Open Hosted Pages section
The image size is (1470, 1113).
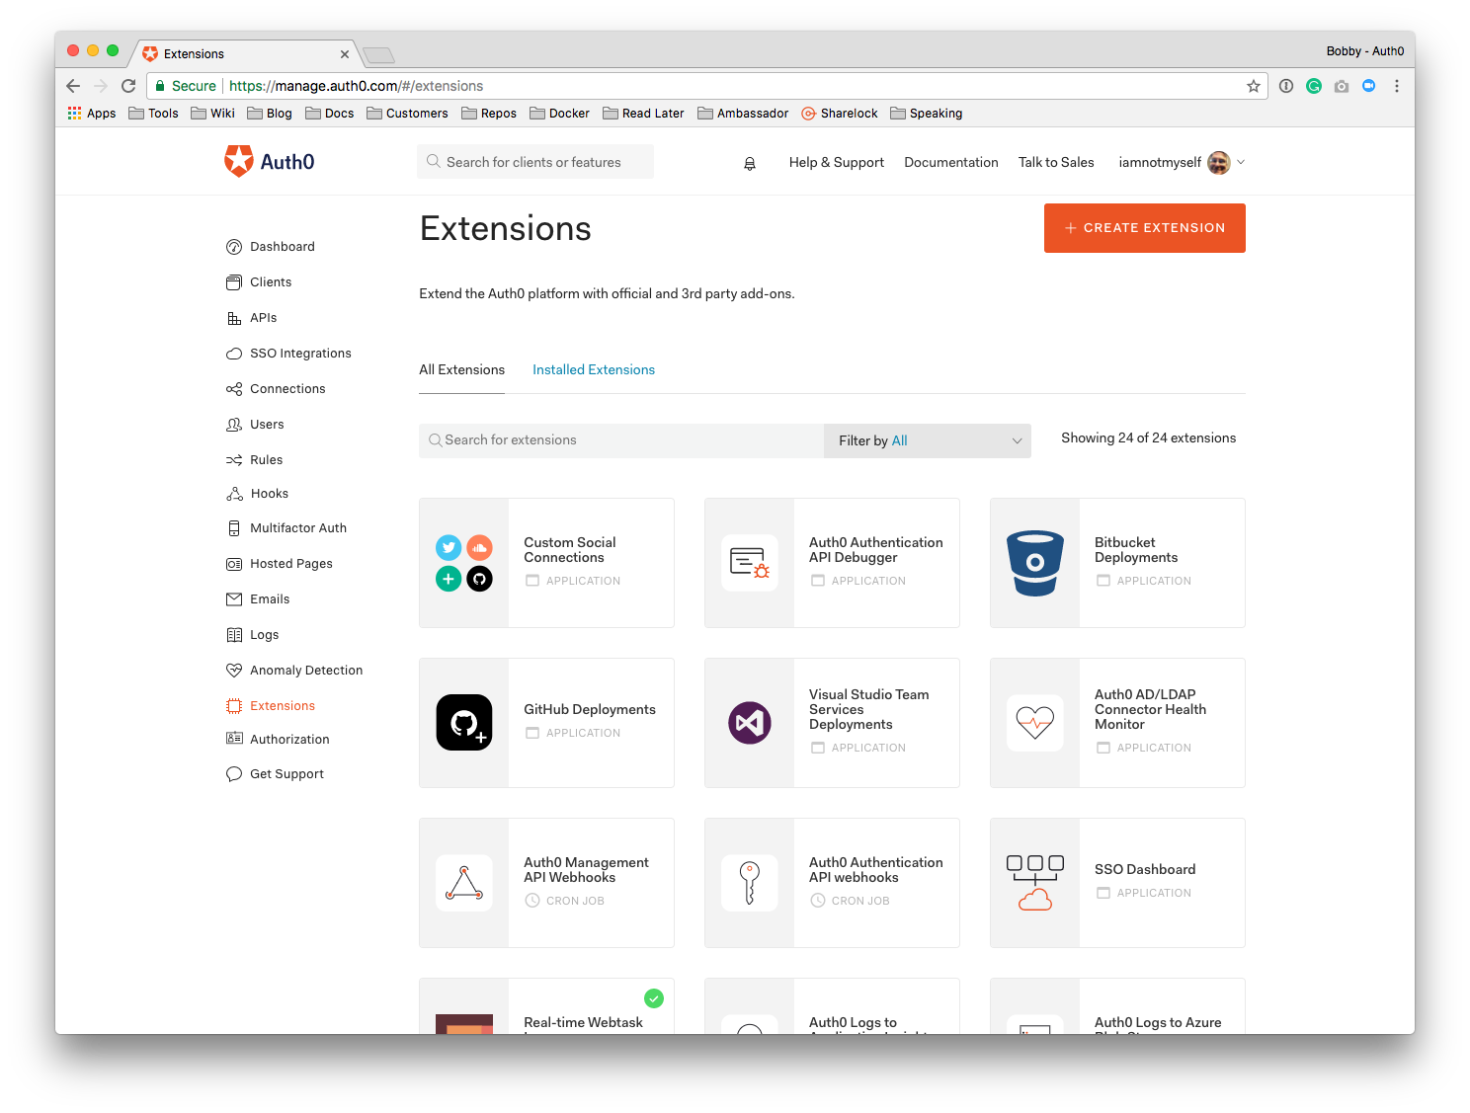tap(290, 564)
